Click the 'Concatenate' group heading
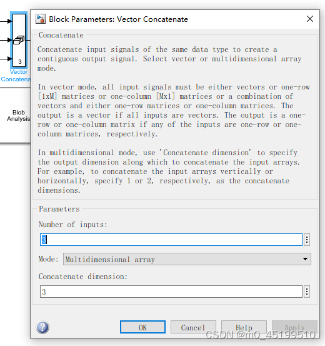This screenshot has height=346, width=325. 61,35
